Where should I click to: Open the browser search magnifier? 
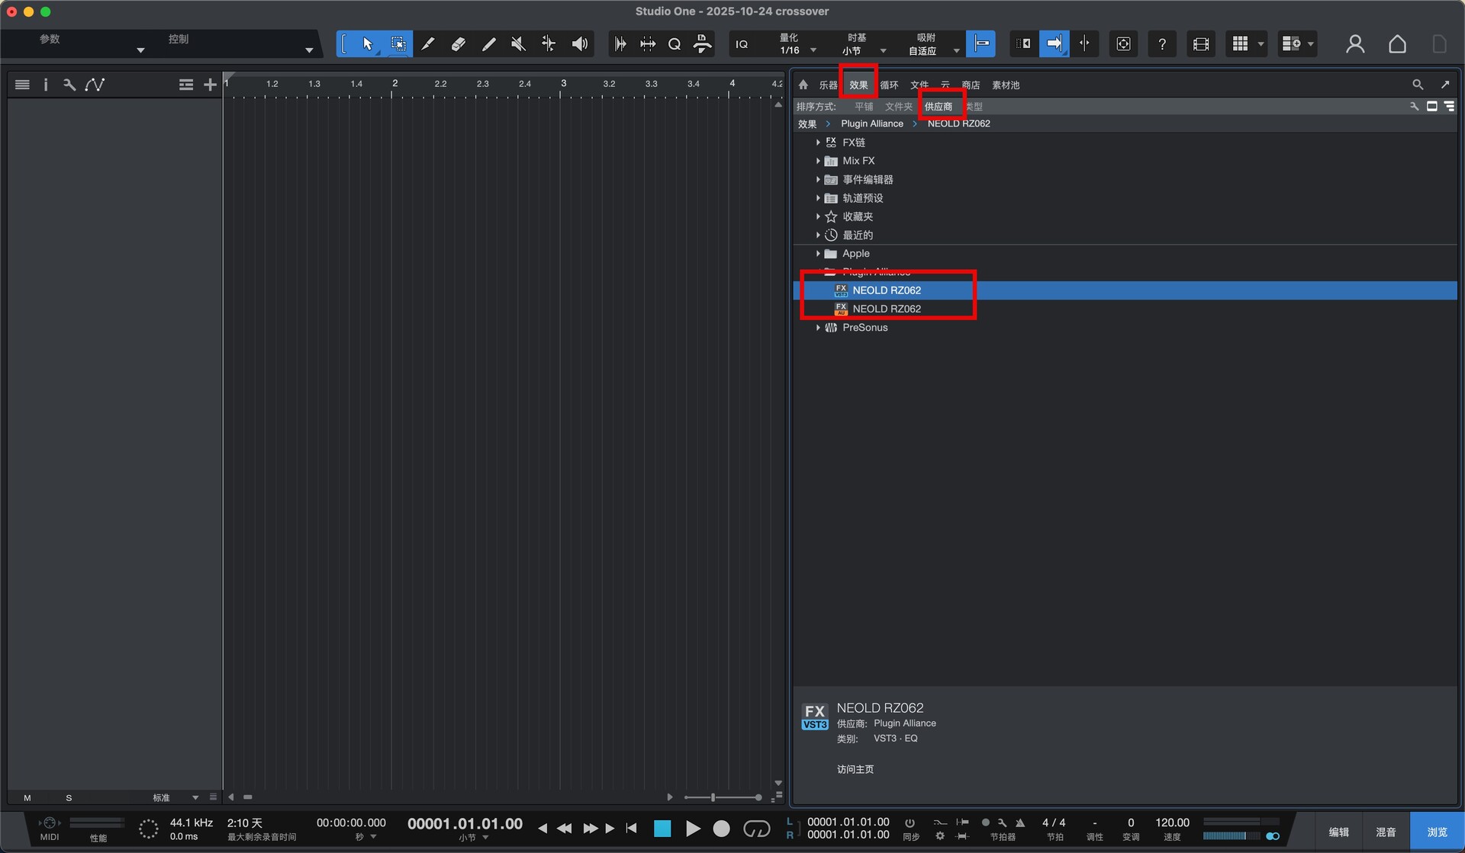click(1417, 85)
